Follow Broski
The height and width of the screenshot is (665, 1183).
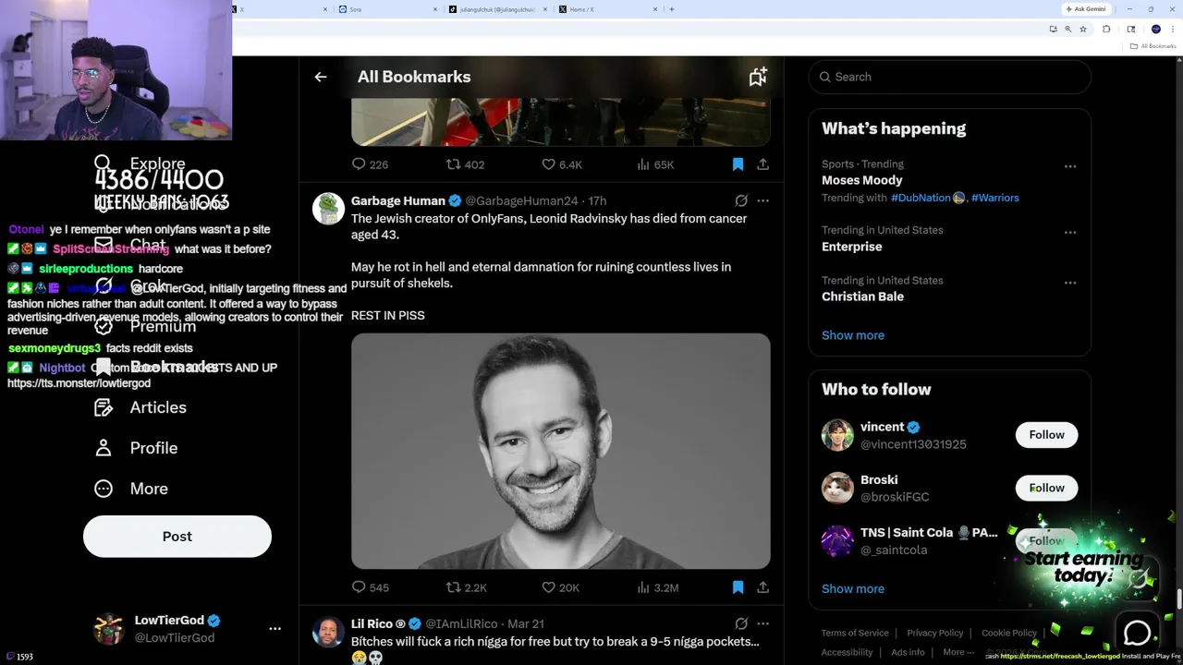[x=1046, y=488]
